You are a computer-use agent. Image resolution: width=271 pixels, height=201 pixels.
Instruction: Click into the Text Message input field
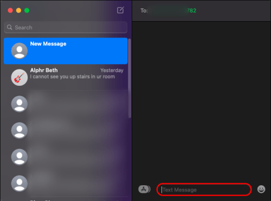(204, 190)
